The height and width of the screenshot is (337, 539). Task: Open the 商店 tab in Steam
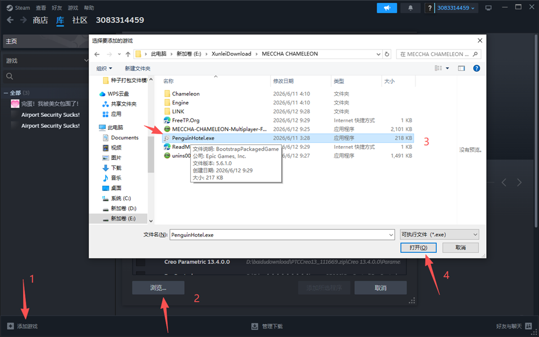[40, 20]
